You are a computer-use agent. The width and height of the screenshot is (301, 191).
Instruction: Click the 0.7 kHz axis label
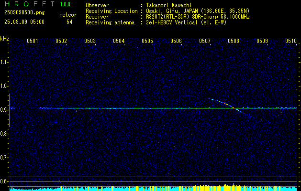(4, 158)
